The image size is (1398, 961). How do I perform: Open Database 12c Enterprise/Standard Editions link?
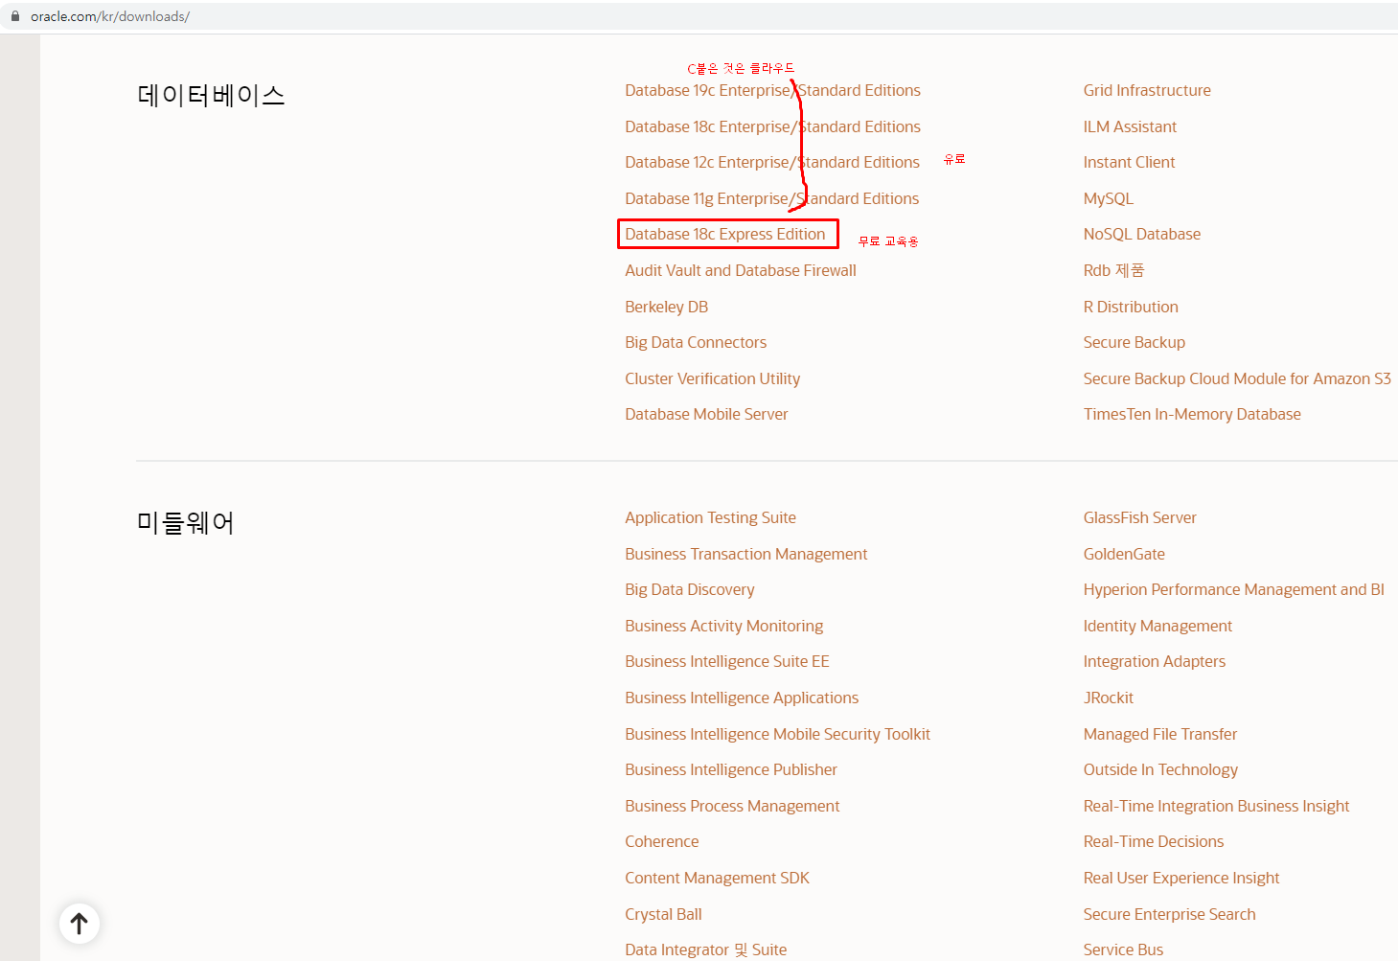pos(772,162)
